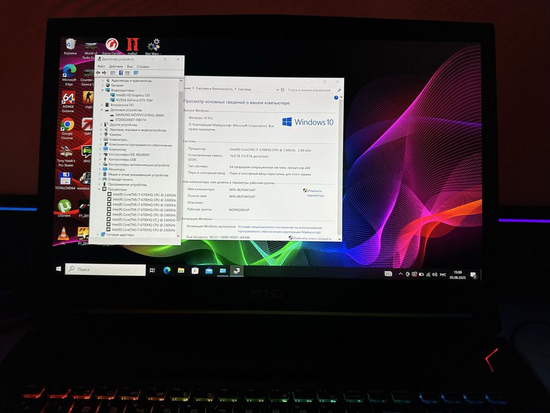Click the refresh icon in System address bar

point(283,90)
